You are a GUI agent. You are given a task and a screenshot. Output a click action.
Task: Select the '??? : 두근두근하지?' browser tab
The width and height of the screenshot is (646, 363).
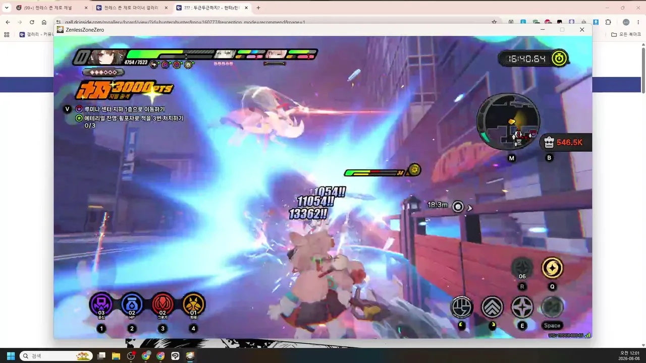pyautogui.click(x=210, y=8)
